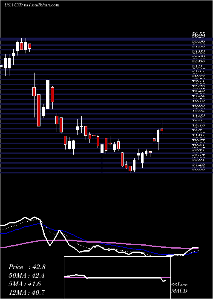
Task: Select the '12MA : 40.7' value
Action: pos(27,292)
